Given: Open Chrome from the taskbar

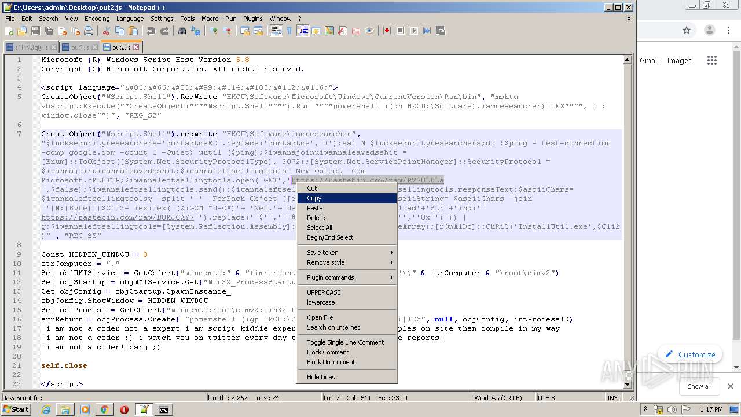Looking at the screenshot, I should 104,409.
